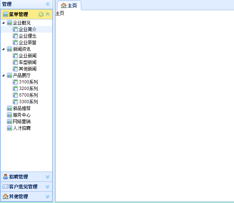Click the envelope icon in 客户意见管理
The height and width of the screenshot is (203, 234).
pyautogui.click(x=5, y=187)
